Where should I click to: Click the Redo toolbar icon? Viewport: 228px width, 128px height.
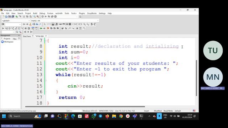point(20,17)
